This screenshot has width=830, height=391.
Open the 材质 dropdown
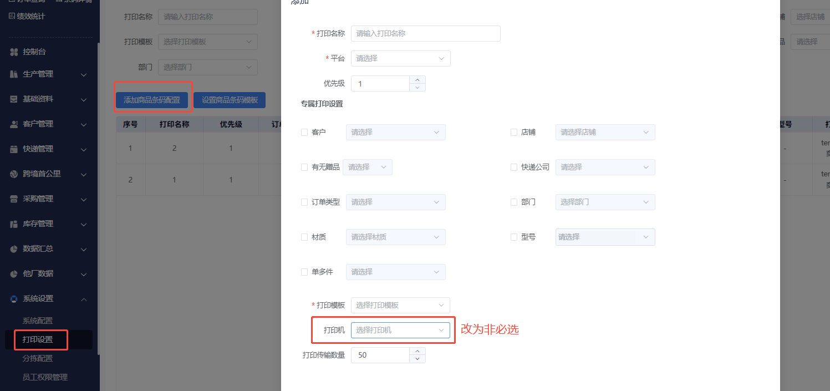tap(396, 237)
